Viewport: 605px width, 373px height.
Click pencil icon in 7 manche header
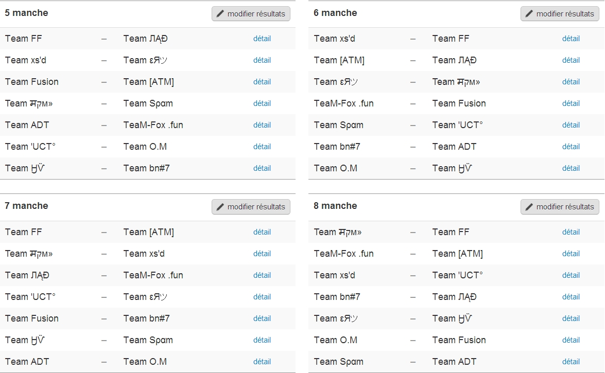click(220, 207)
